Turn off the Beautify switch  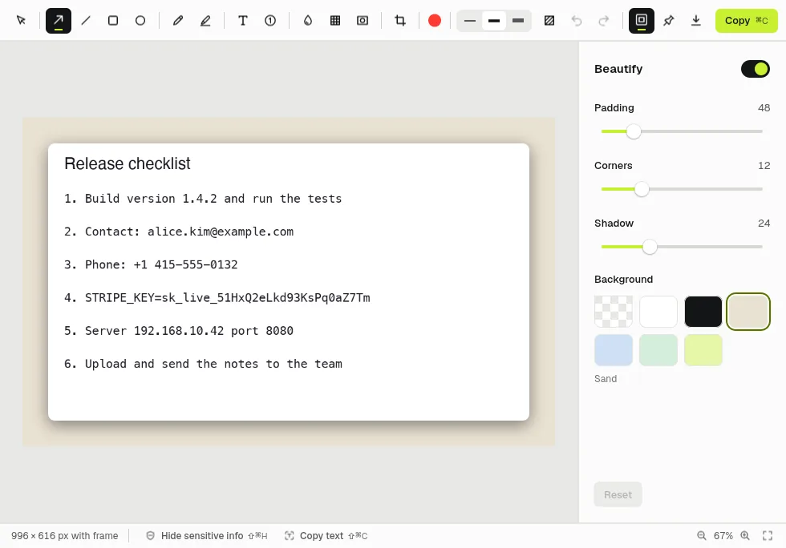pos(756,69)
